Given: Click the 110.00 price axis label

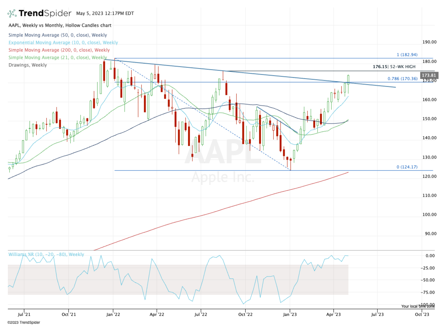Looking at the screenshot, I should pyautogui.click(x=429, y=195).
